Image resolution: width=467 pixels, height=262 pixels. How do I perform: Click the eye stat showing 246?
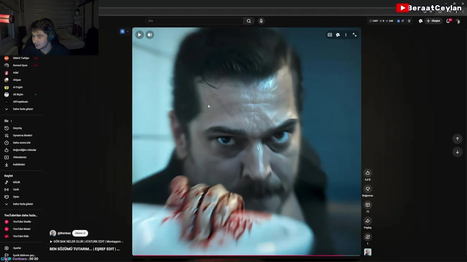point(389,21)
